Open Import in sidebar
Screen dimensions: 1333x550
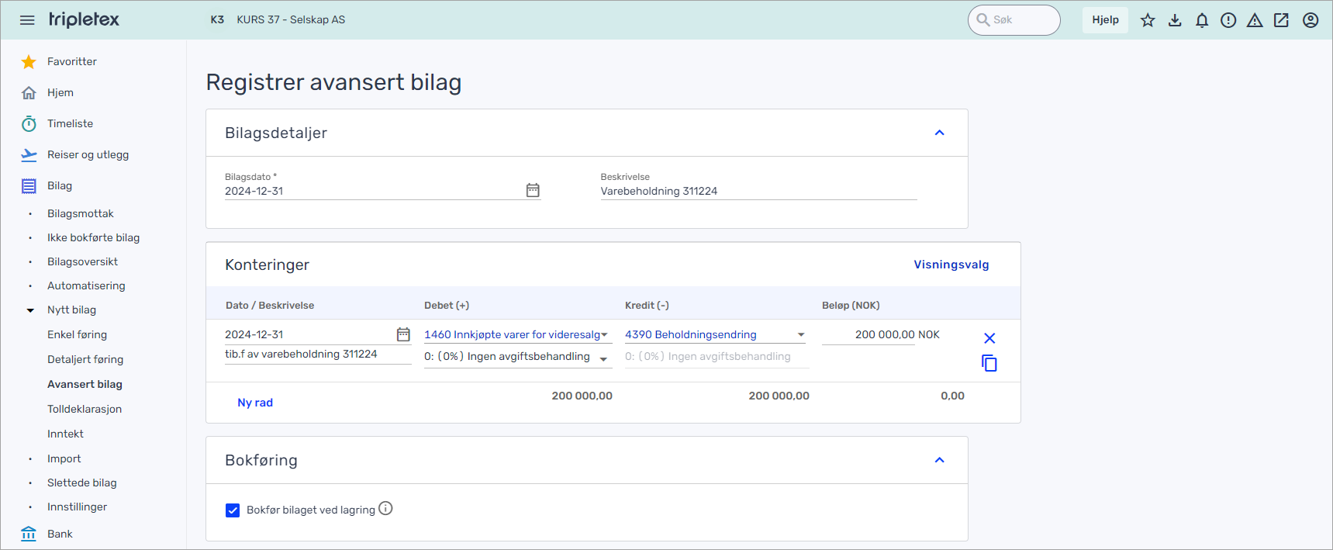pyautogui.click(x=64, y=458)
